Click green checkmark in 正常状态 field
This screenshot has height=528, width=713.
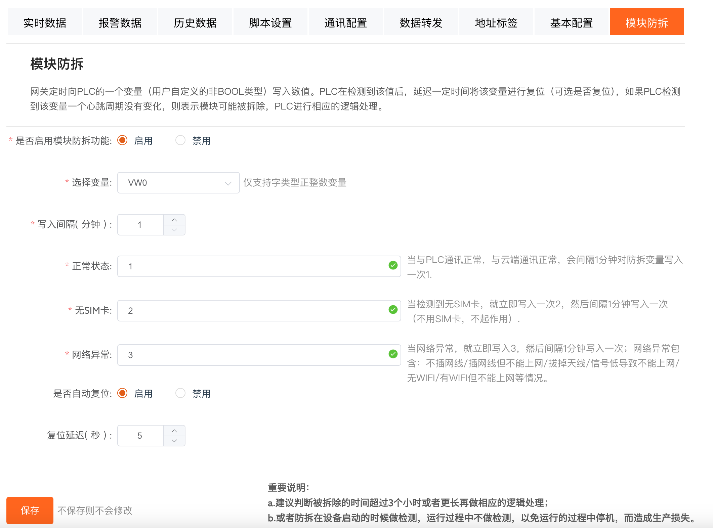tap(393, 265)
